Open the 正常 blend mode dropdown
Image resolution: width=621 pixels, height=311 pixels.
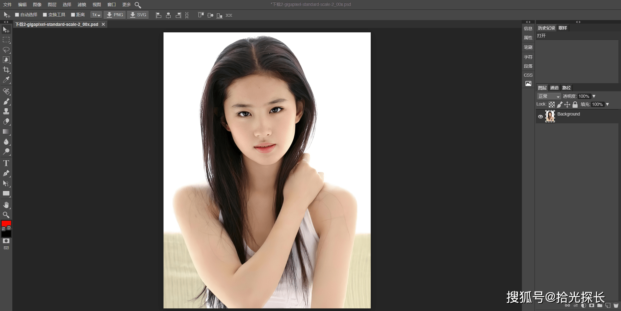pyautogui.click(x=549, y=96)
